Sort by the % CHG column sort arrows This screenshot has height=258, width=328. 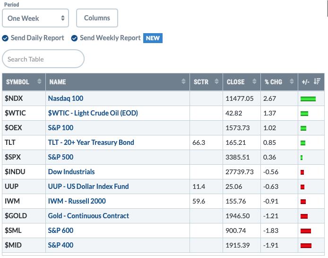[x=292, y=81]
